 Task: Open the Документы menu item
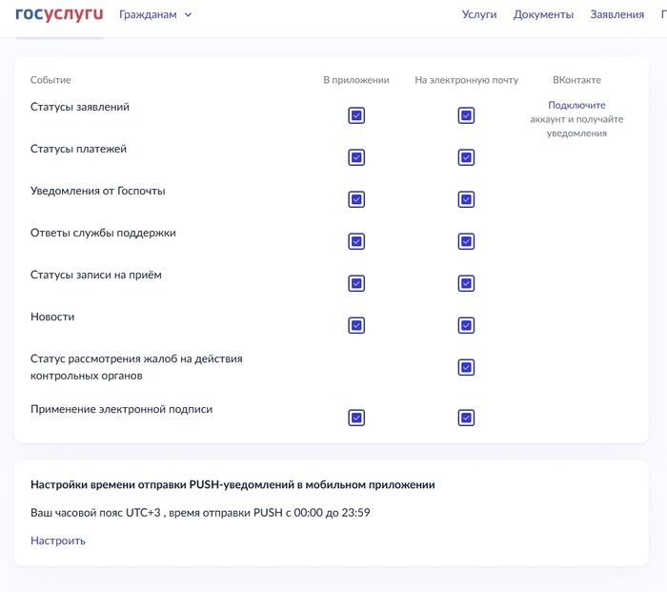[x=543, y=14]
